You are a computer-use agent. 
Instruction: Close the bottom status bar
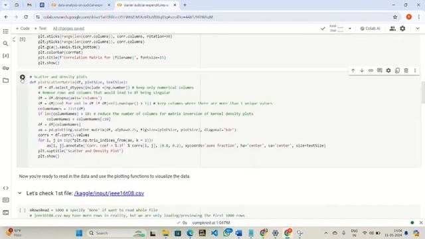[421, 223]
